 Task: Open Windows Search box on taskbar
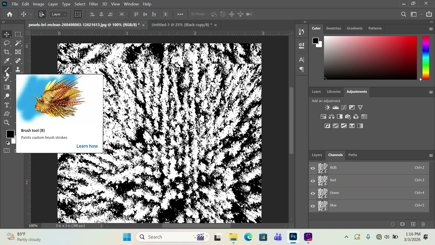click(172, 237)
